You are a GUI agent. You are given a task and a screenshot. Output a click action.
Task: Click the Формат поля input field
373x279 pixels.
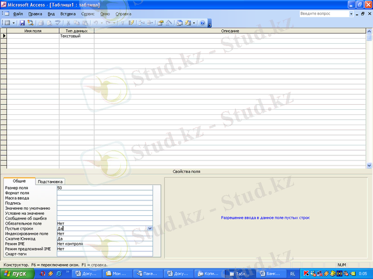coord(104,193)
